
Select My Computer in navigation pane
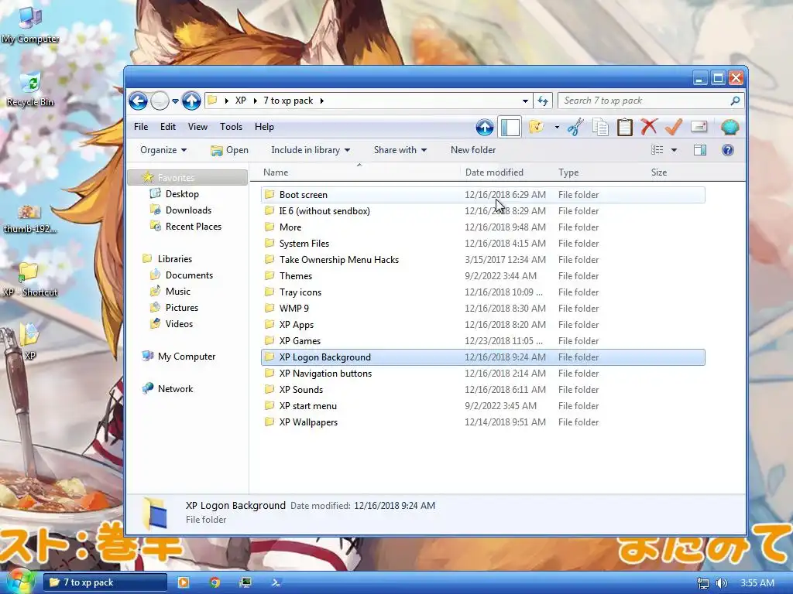tap(186, 356)
